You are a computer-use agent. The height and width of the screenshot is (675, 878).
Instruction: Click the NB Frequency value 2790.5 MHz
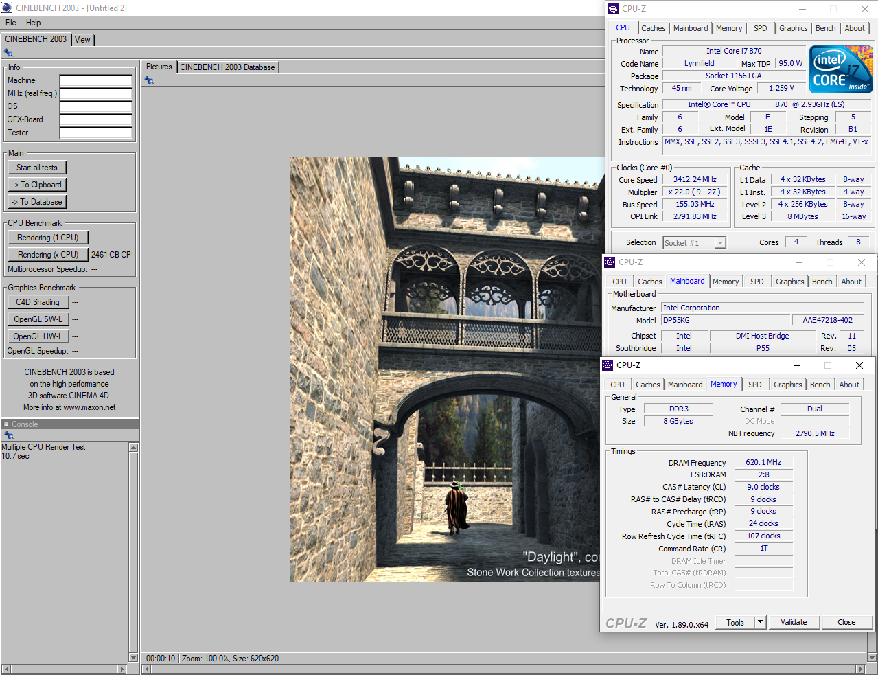click(815, 433)
